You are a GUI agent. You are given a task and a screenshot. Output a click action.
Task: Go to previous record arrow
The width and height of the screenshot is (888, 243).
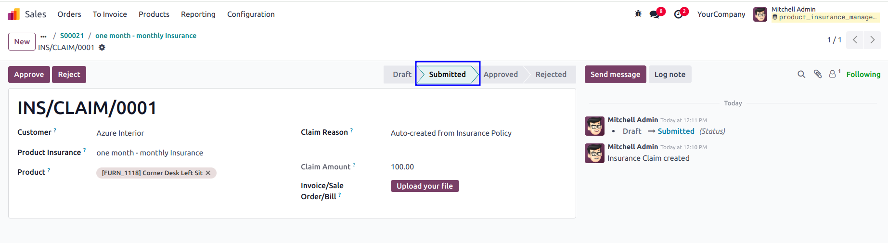click(855, 40)
